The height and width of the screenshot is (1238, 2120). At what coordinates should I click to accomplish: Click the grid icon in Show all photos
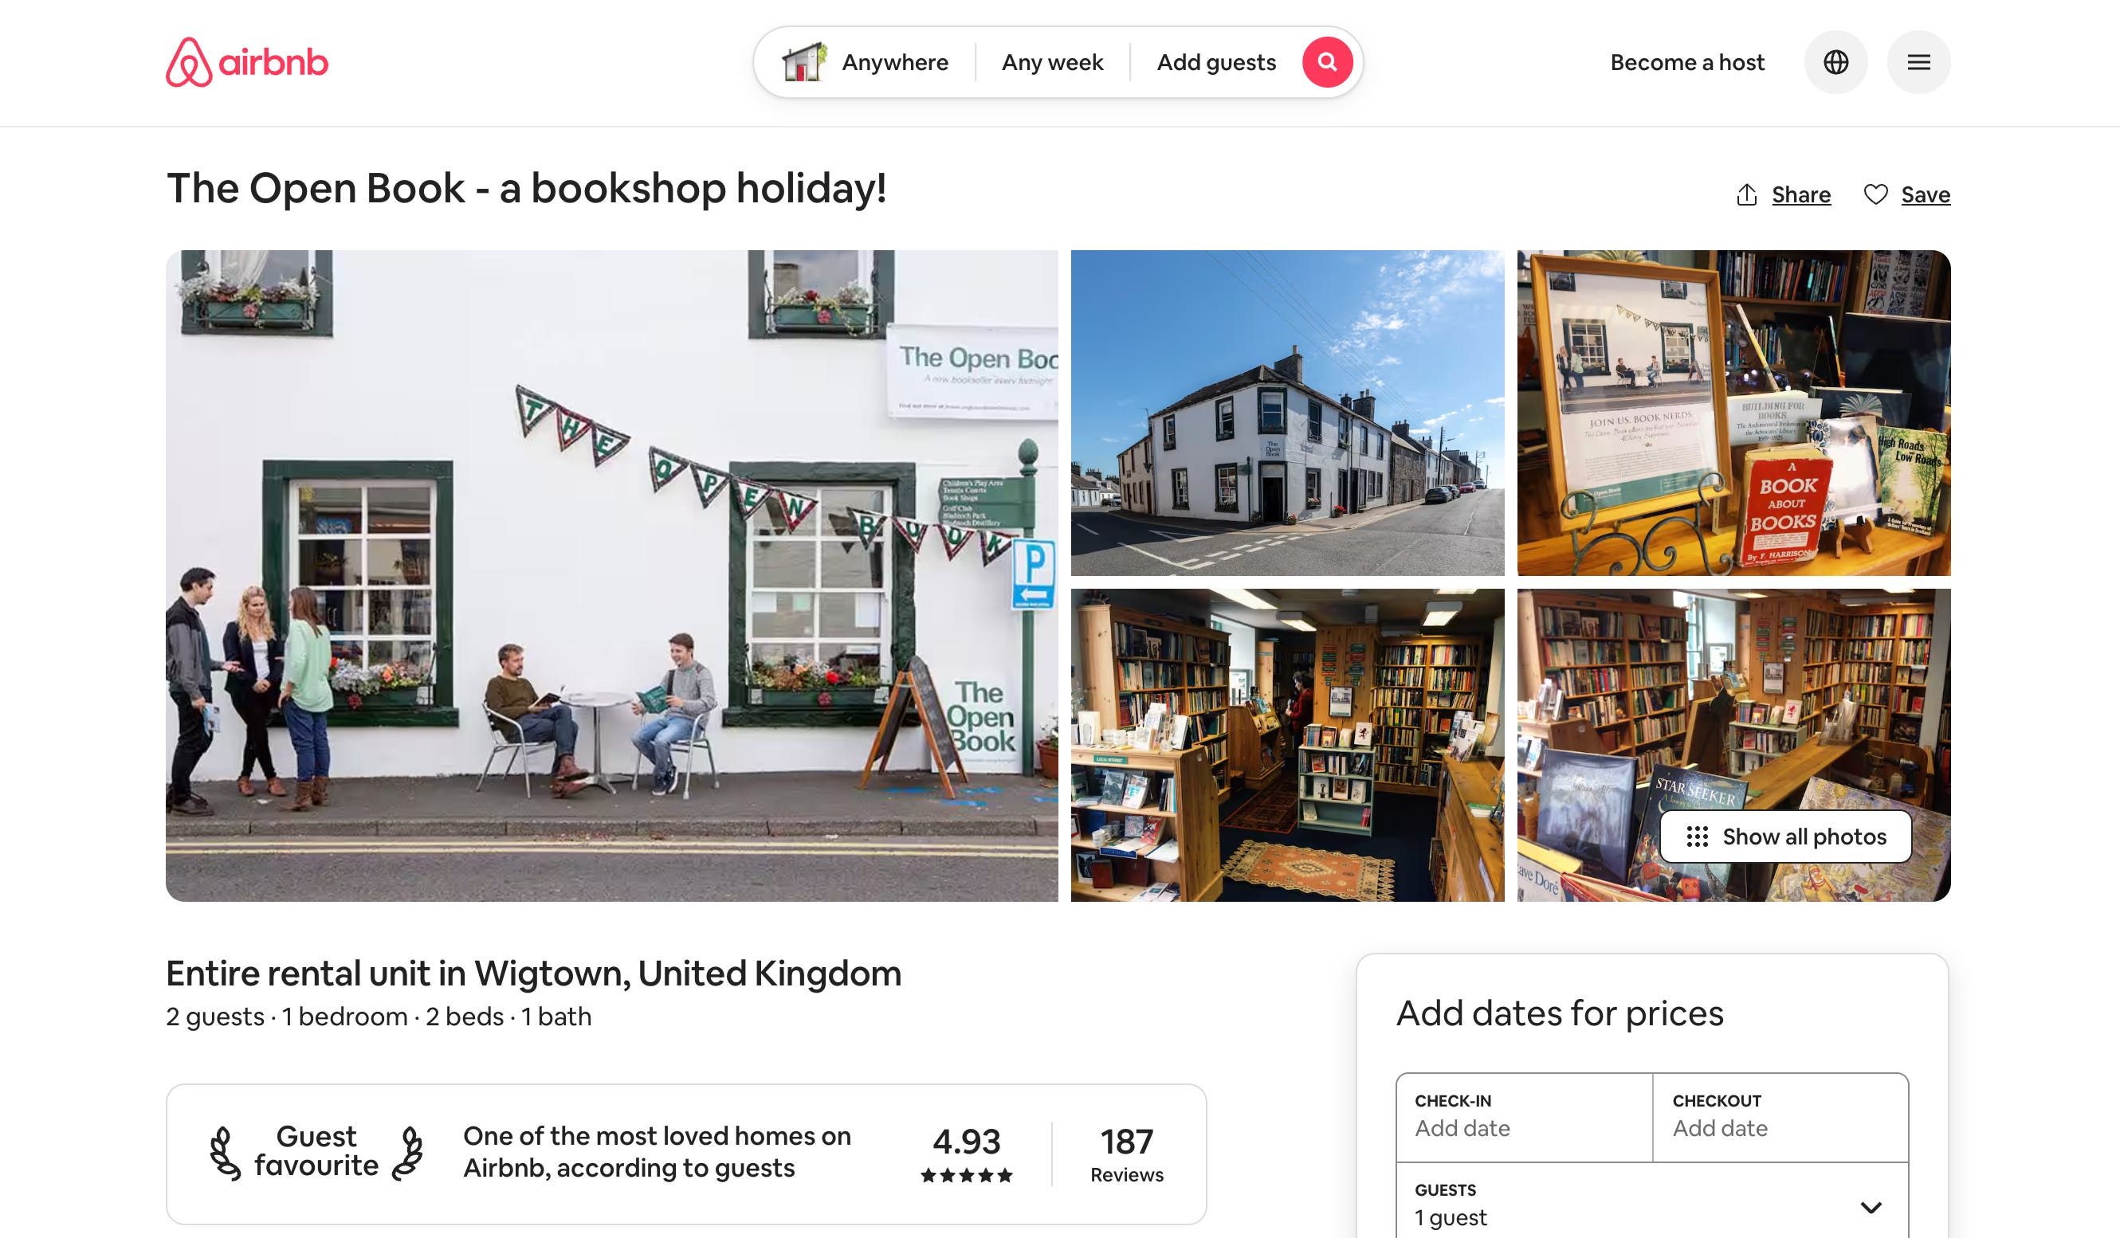pyautogui.click(x=1697, y=836)
